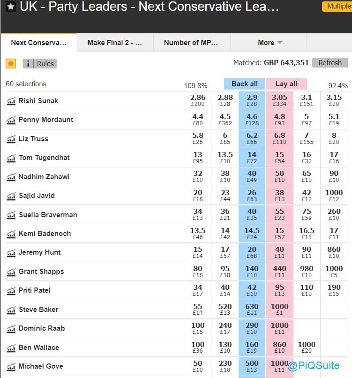Switch to the Make Final 2 tab
The image size is (352, 378).
click(x=114, y=43)
